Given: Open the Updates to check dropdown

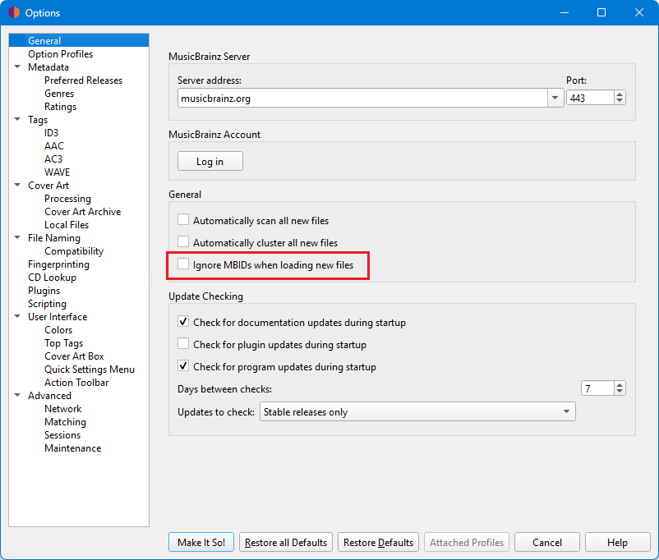Looking at the screenshot, I should click(x=566, y=412).
